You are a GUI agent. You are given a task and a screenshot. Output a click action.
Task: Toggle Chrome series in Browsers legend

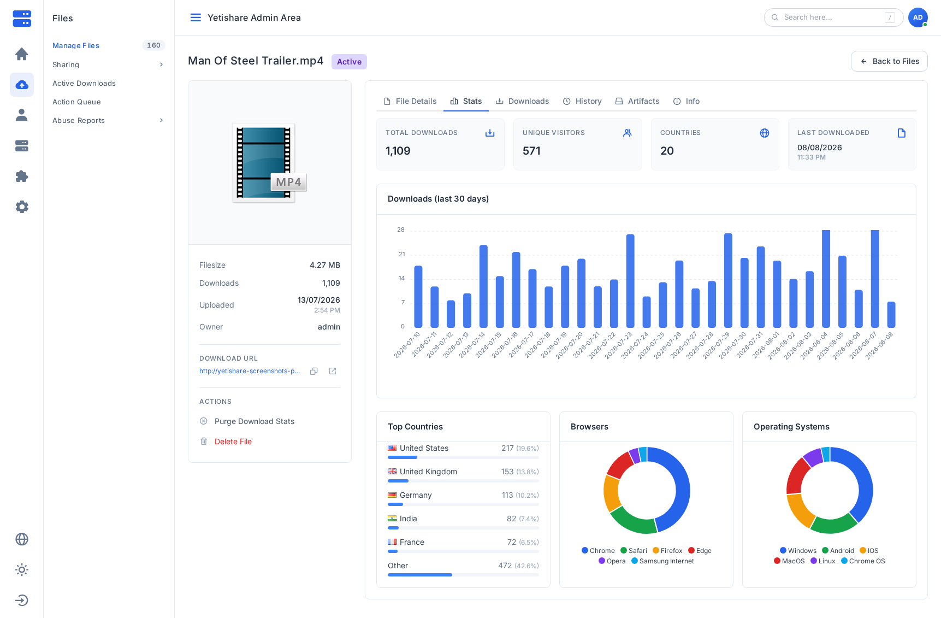coord(598,551)
